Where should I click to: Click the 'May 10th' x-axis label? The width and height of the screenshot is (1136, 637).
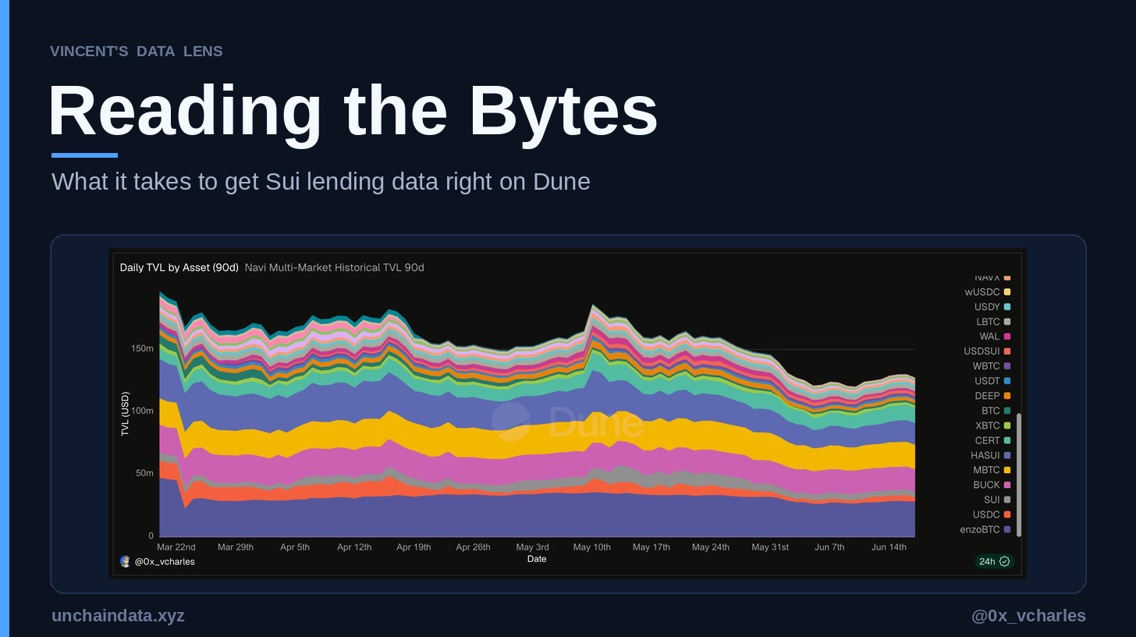click(592, 547)
